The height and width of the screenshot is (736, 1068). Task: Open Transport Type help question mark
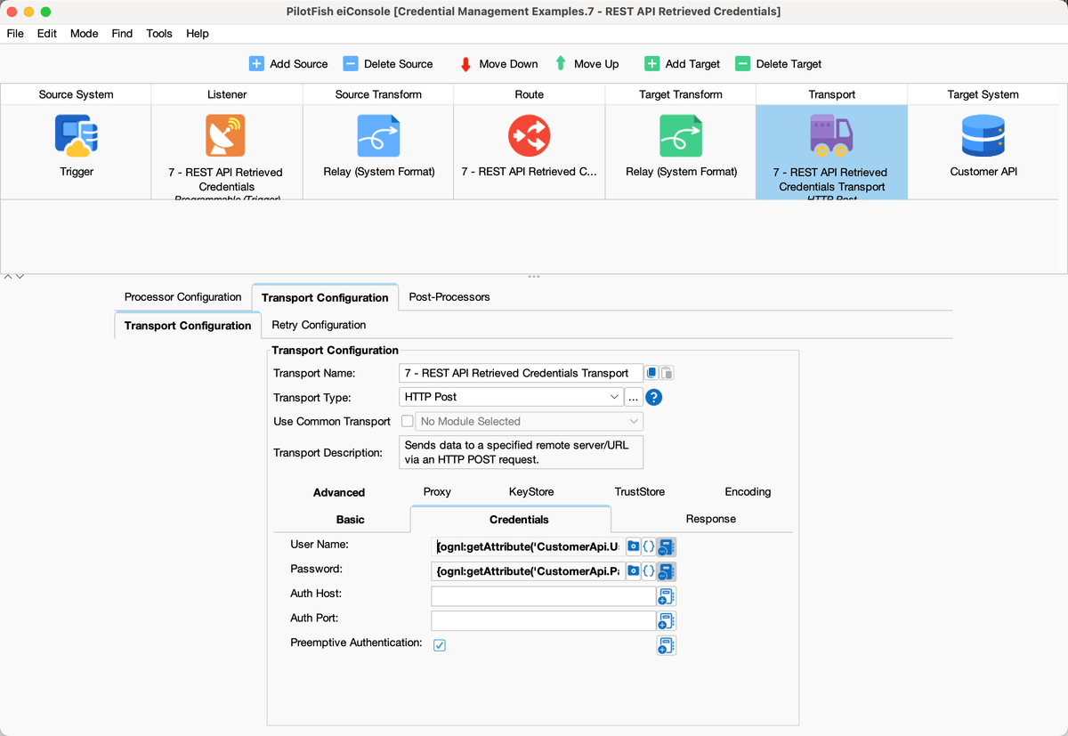pyautogui.click(x=654, y=397)
